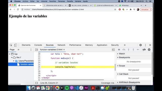This screenshot has height=91, width=162.
Task: Open Spotlight search in menu bar
Action: pos(147,1)
